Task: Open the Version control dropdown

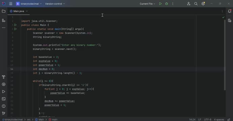Action: [55, 4]
